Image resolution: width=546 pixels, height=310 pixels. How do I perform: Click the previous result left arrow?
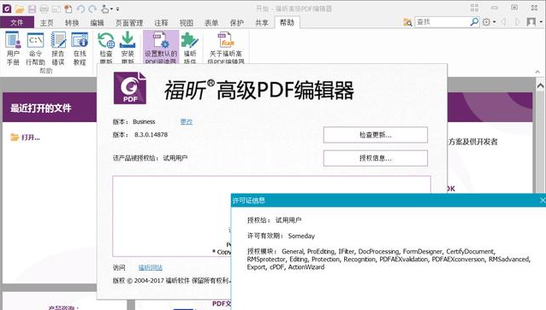(503, 22)
